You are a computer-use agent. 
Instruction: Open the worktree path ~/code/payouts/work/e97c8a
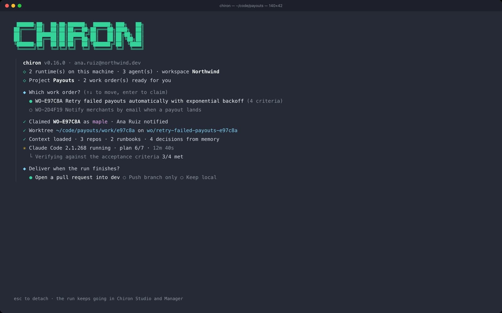95,131
